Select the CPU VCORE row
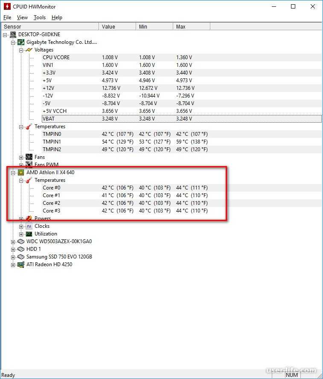323x379 pixels. [x=182, y=57]
